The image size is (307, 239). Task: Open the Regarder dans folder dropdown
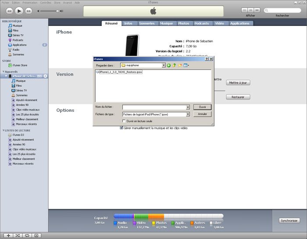point(164,65)
